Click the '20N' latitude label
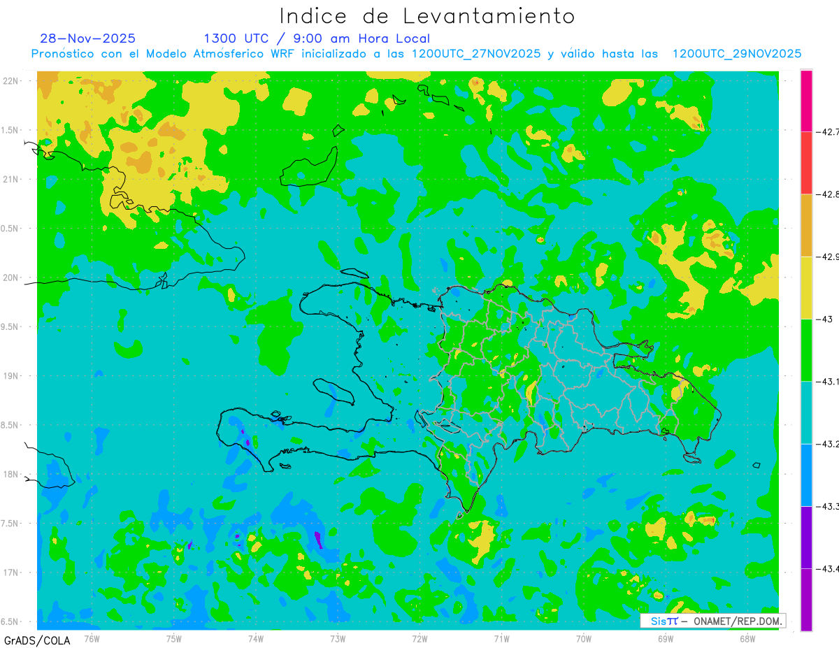Viewport: 839px width, 648px height. (11, 278)
